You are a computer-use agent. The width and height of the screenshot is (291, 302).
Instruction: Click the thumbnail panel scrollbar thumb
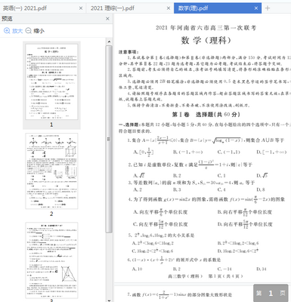tap(109, 139)
